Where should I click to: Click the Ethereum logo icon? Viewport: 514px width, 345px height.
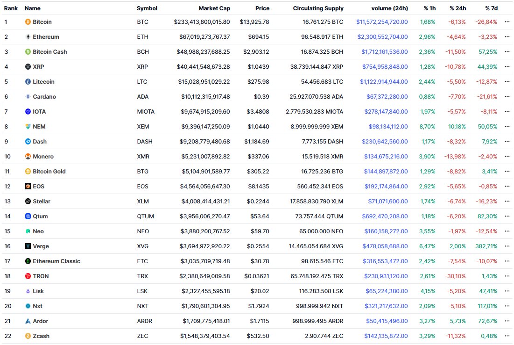point(28,37)
